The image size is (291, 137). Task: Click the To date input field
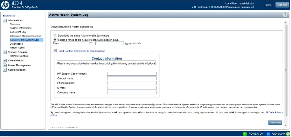[x=110, y=43]
